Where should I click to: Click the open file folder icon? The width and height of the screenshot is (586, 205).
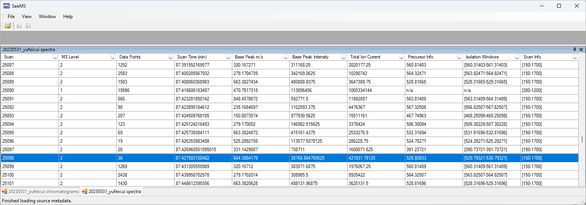pos(8,26)
